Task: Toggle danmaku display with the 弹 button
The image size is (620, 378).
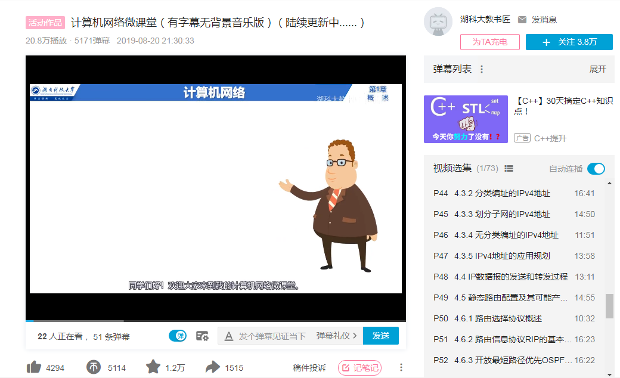Action: coord(177,336)
